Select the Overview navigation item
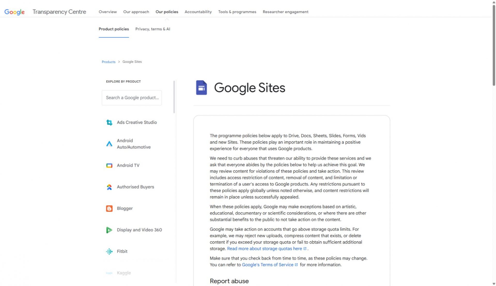The height and width of the screenshot is (286, 496). (107, 12)
